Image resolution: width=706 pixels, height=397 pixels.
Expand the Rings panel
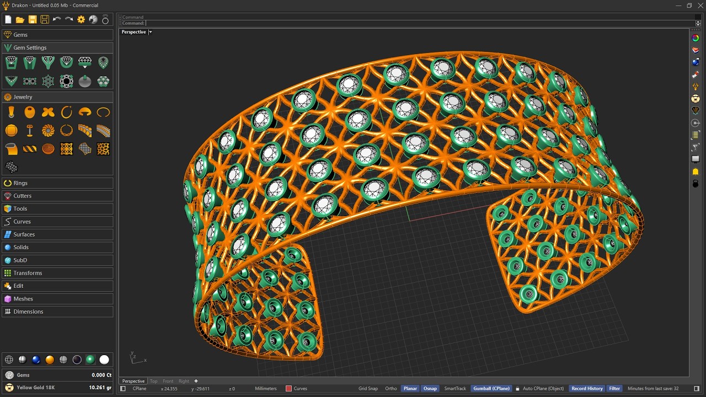[57, 183]
